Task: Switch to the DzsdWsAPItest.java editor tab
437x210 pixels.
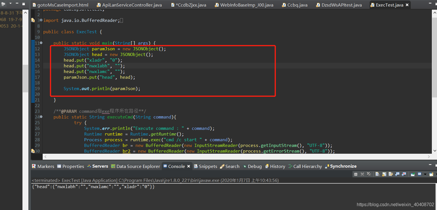Action: [339, 5]
